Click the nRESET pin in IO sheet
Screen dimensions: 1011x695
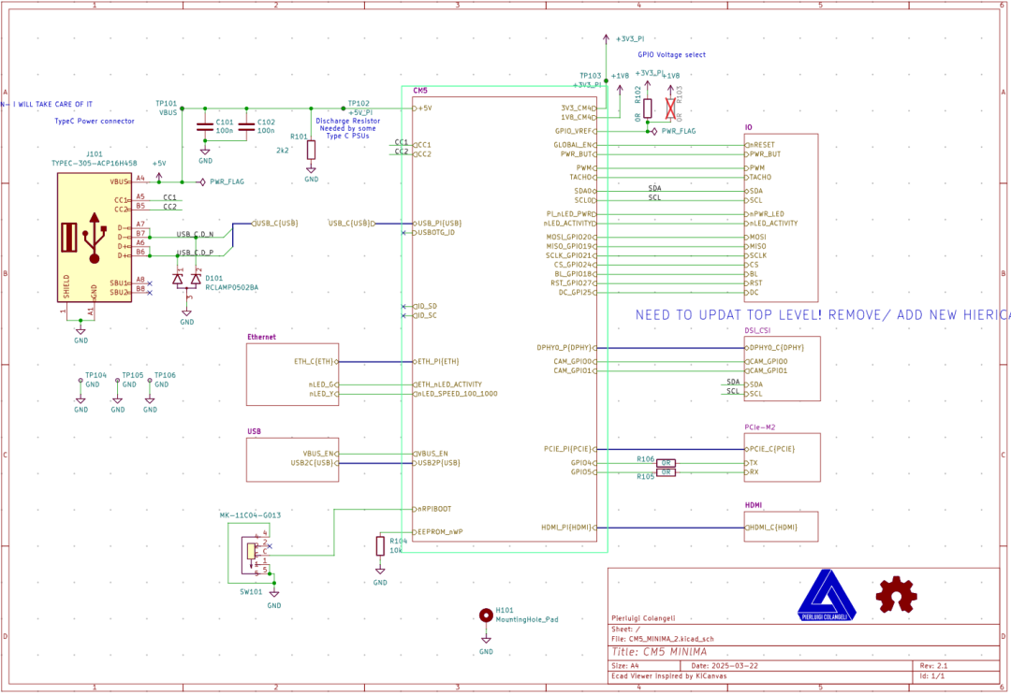click(761, 145)
